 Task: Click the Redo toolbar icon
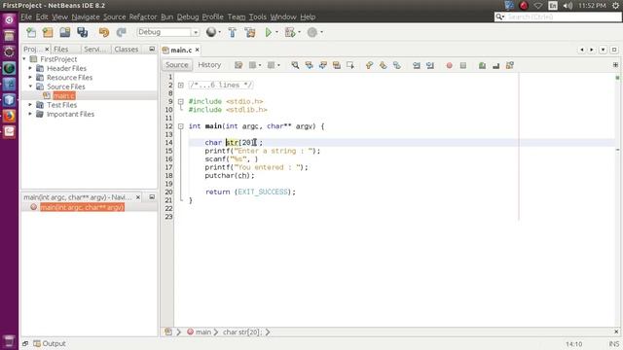click(121, 32)
